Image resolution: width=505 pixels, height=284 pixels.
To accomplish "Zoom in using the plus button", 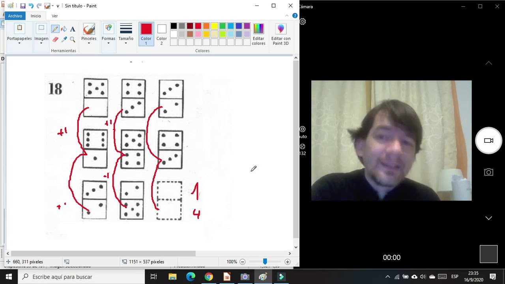I will 288,262.
